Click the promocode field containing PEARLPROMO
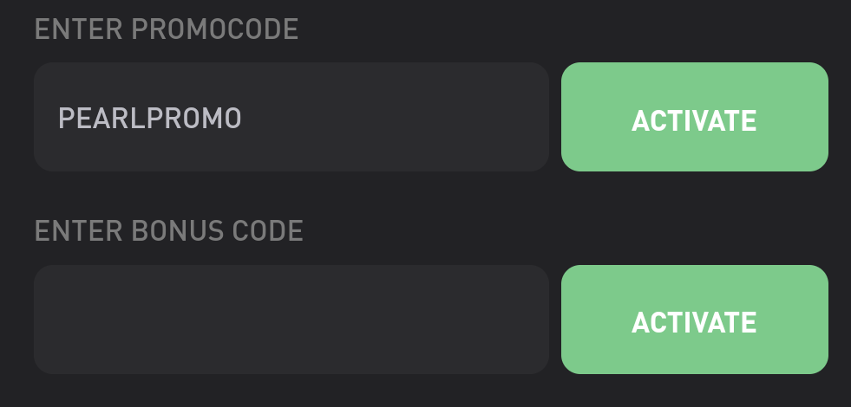The image size is (851, 407). point(291,117)
